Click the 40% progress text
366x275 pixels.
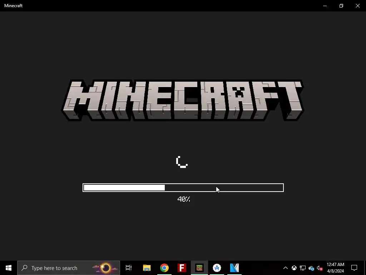[184, 199]
